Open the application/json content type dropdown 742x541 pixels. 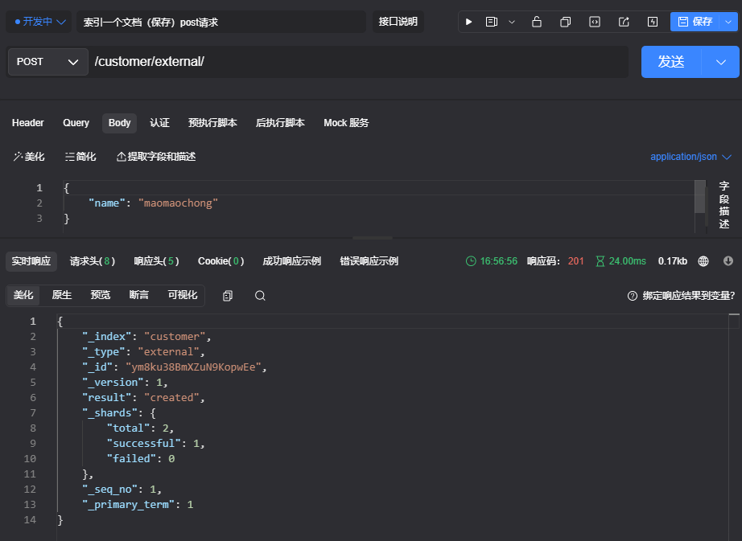[x=690, y=157]
